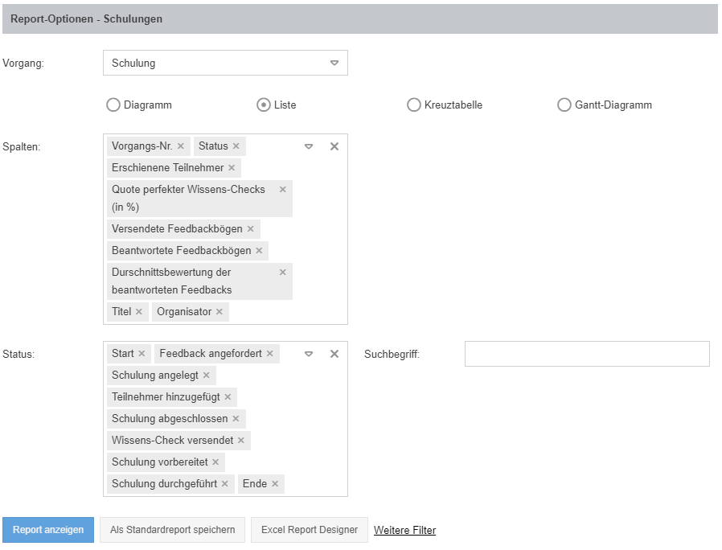The height and width of the screenshot is (550, 722).
Task: Clear all selected Status entries
Action: [334, 354]
